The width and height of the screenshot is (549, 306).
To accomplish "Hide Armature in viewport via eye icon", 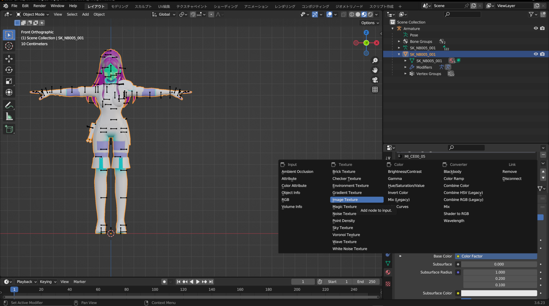I will tap(536, 28).
